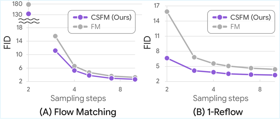The height and width of the screenshot is (119, 280).
Task: Click the FM legend marker in Flow Matching chart
Action: [x=80, y=27]
